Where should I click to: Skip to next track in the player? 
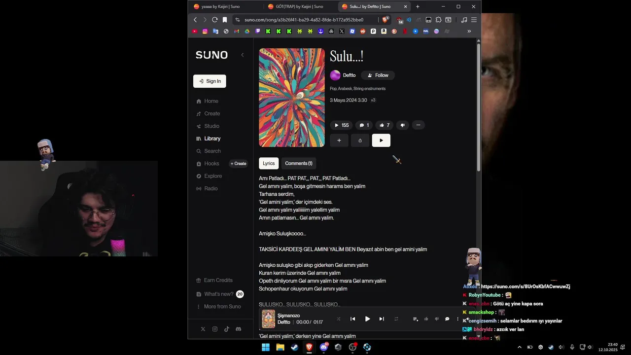click(382, 319)
